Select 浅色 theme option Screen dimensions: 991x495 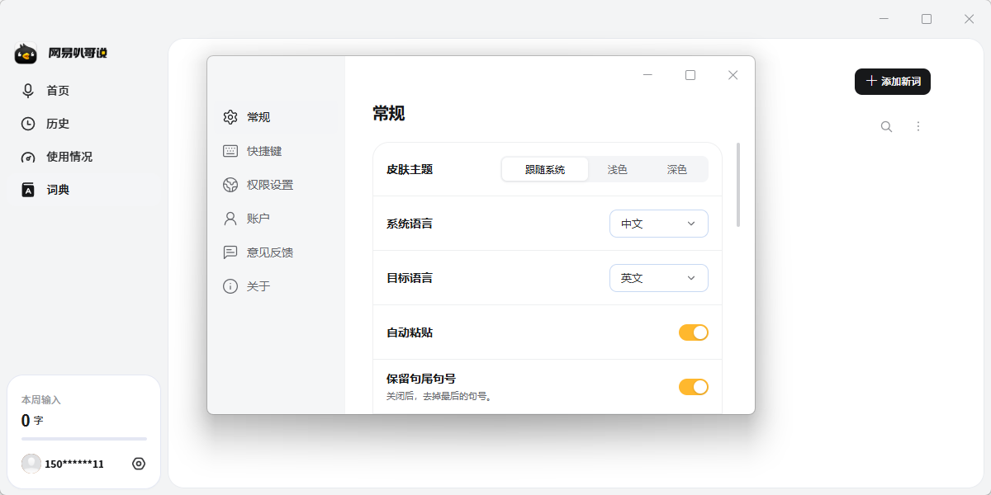pos(618,169)
